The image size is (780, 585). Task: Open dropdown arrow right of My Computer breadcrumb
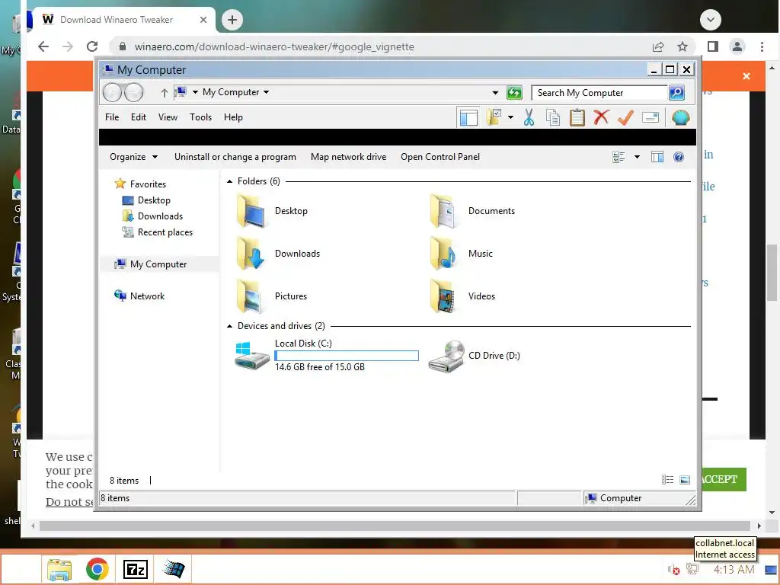point(266,92)
